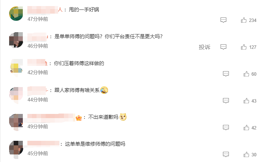
Task: Click username ending in 人 before 甩的一手好锅
Action: click(45, 9)
